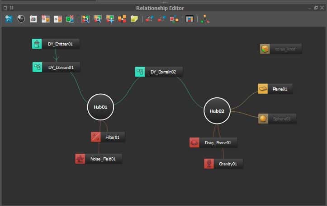Viewport: 327px width, 206px height.
Task: Click the fifth toolbar icon with white and orange panels
Action: [x=58, y=19]
